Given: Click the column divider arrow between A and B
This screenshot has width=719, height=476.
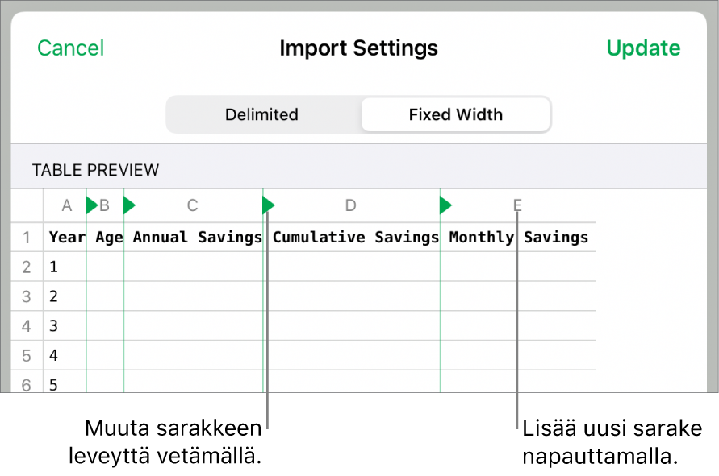Looking at the screenshot, I should pos(91,206).
